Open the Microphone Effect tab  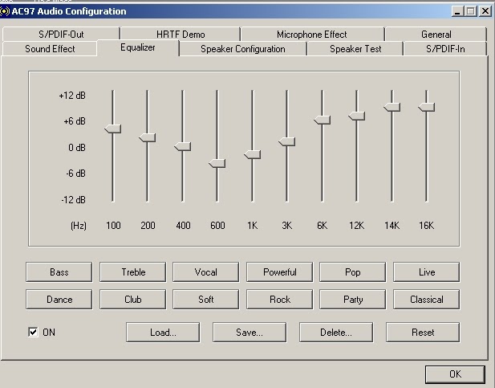[x=312, y=35]
